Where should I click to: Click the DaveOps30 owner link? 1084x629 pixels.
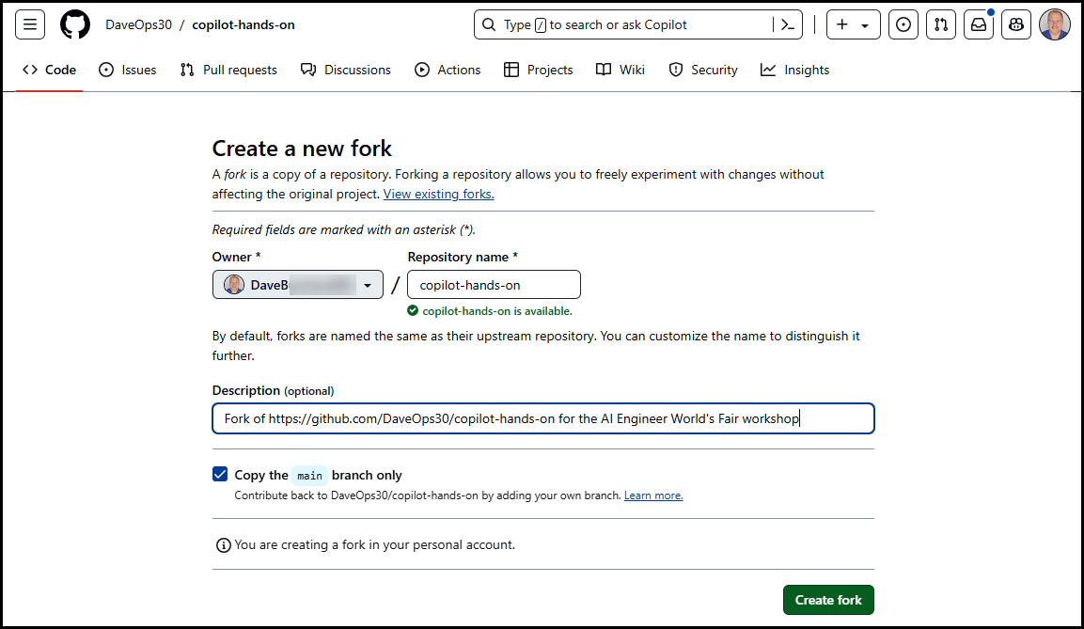pos(138,24)
